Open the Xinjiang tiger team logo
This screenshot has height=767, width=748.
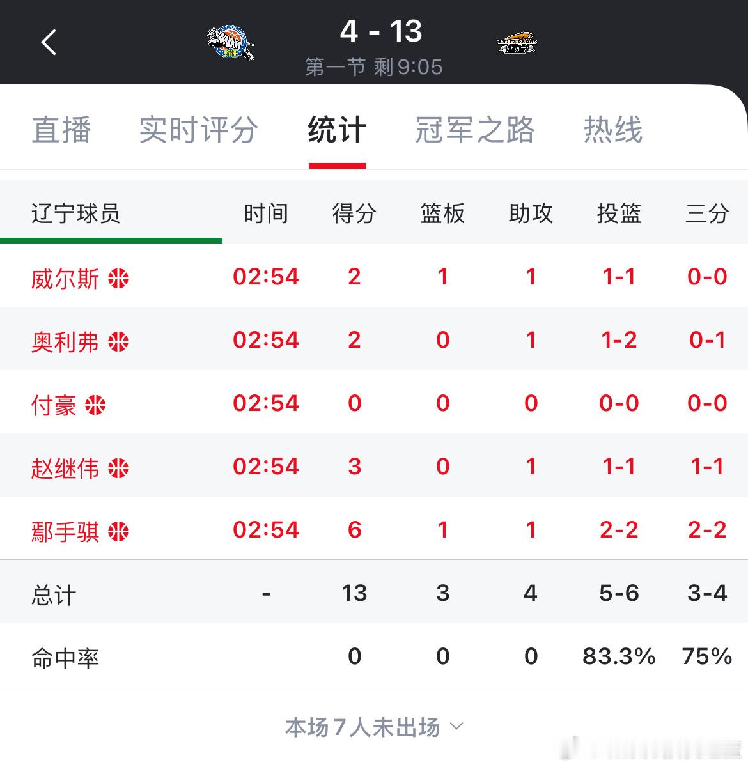[x=231, y=43]
